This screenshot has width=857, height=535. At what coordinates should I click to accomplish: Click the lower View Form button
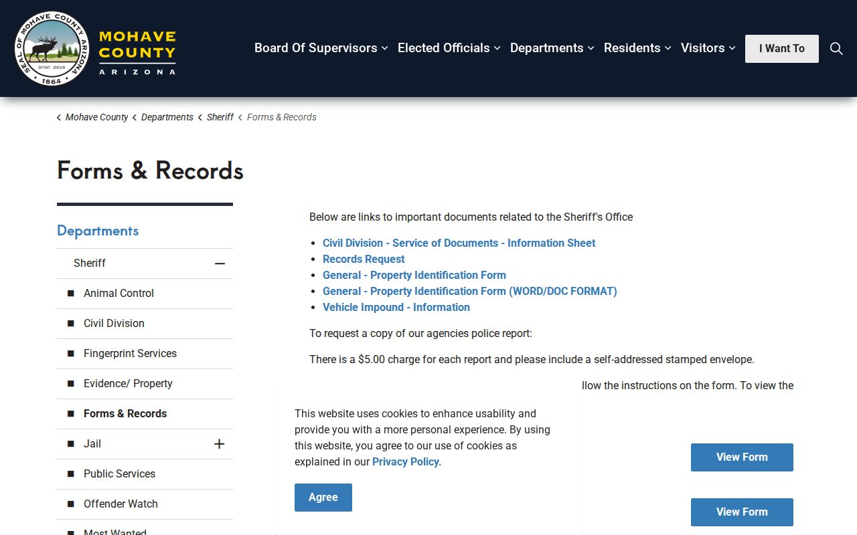742,512
